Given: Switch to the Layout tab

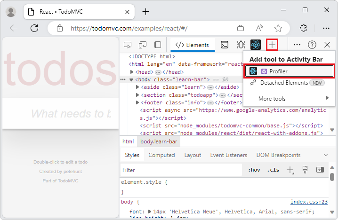Looking at the screenshot, I should pos(193,155).
